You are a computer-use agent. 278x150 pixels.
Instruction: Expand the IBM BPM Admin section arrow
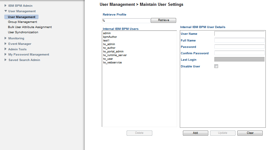[x=6, y=6]
